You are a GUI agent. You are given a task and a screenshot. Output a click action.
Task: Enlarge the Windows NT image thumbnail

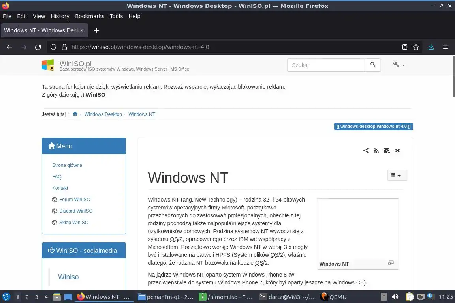coord(391,263)
